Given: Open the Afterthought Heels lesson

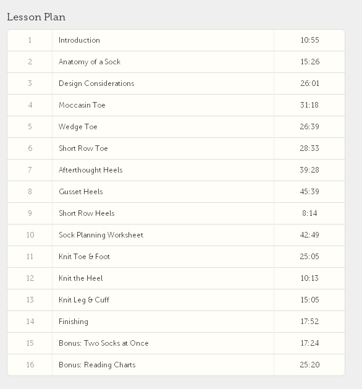Looking at the screenshot, I should pos(176,170).
